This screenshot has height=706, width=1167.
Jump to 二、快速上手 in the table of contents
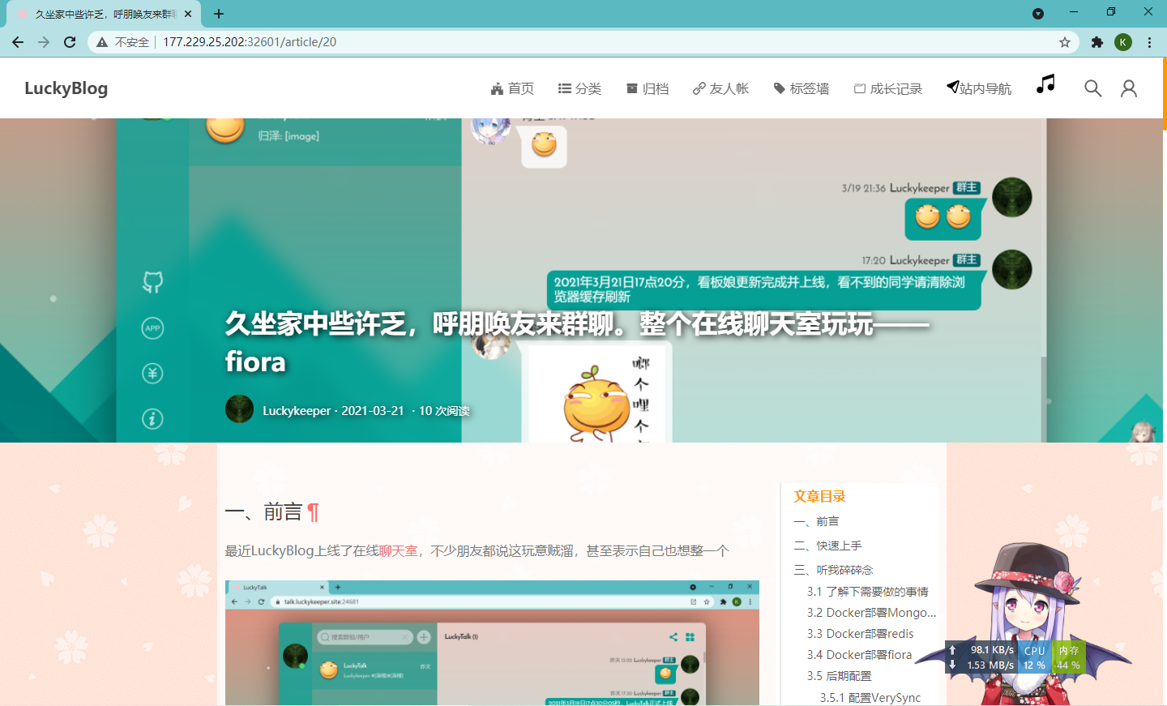pyautogui.click(x=828, y=546)
